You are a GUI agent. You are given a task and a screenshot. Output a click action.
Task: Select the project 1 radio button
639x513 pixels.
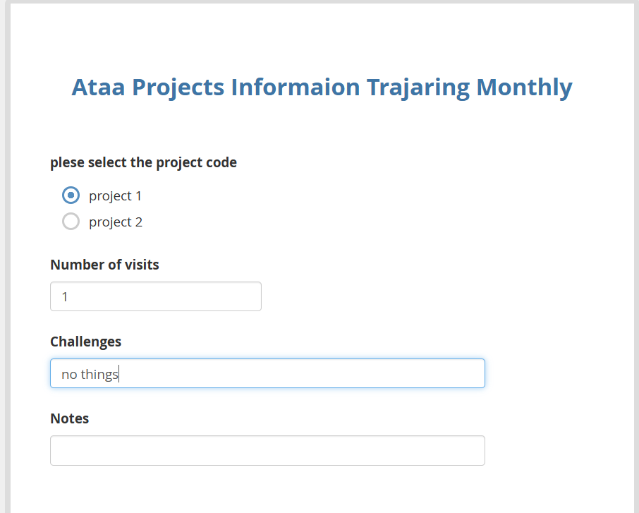click(x=71, y=195)
